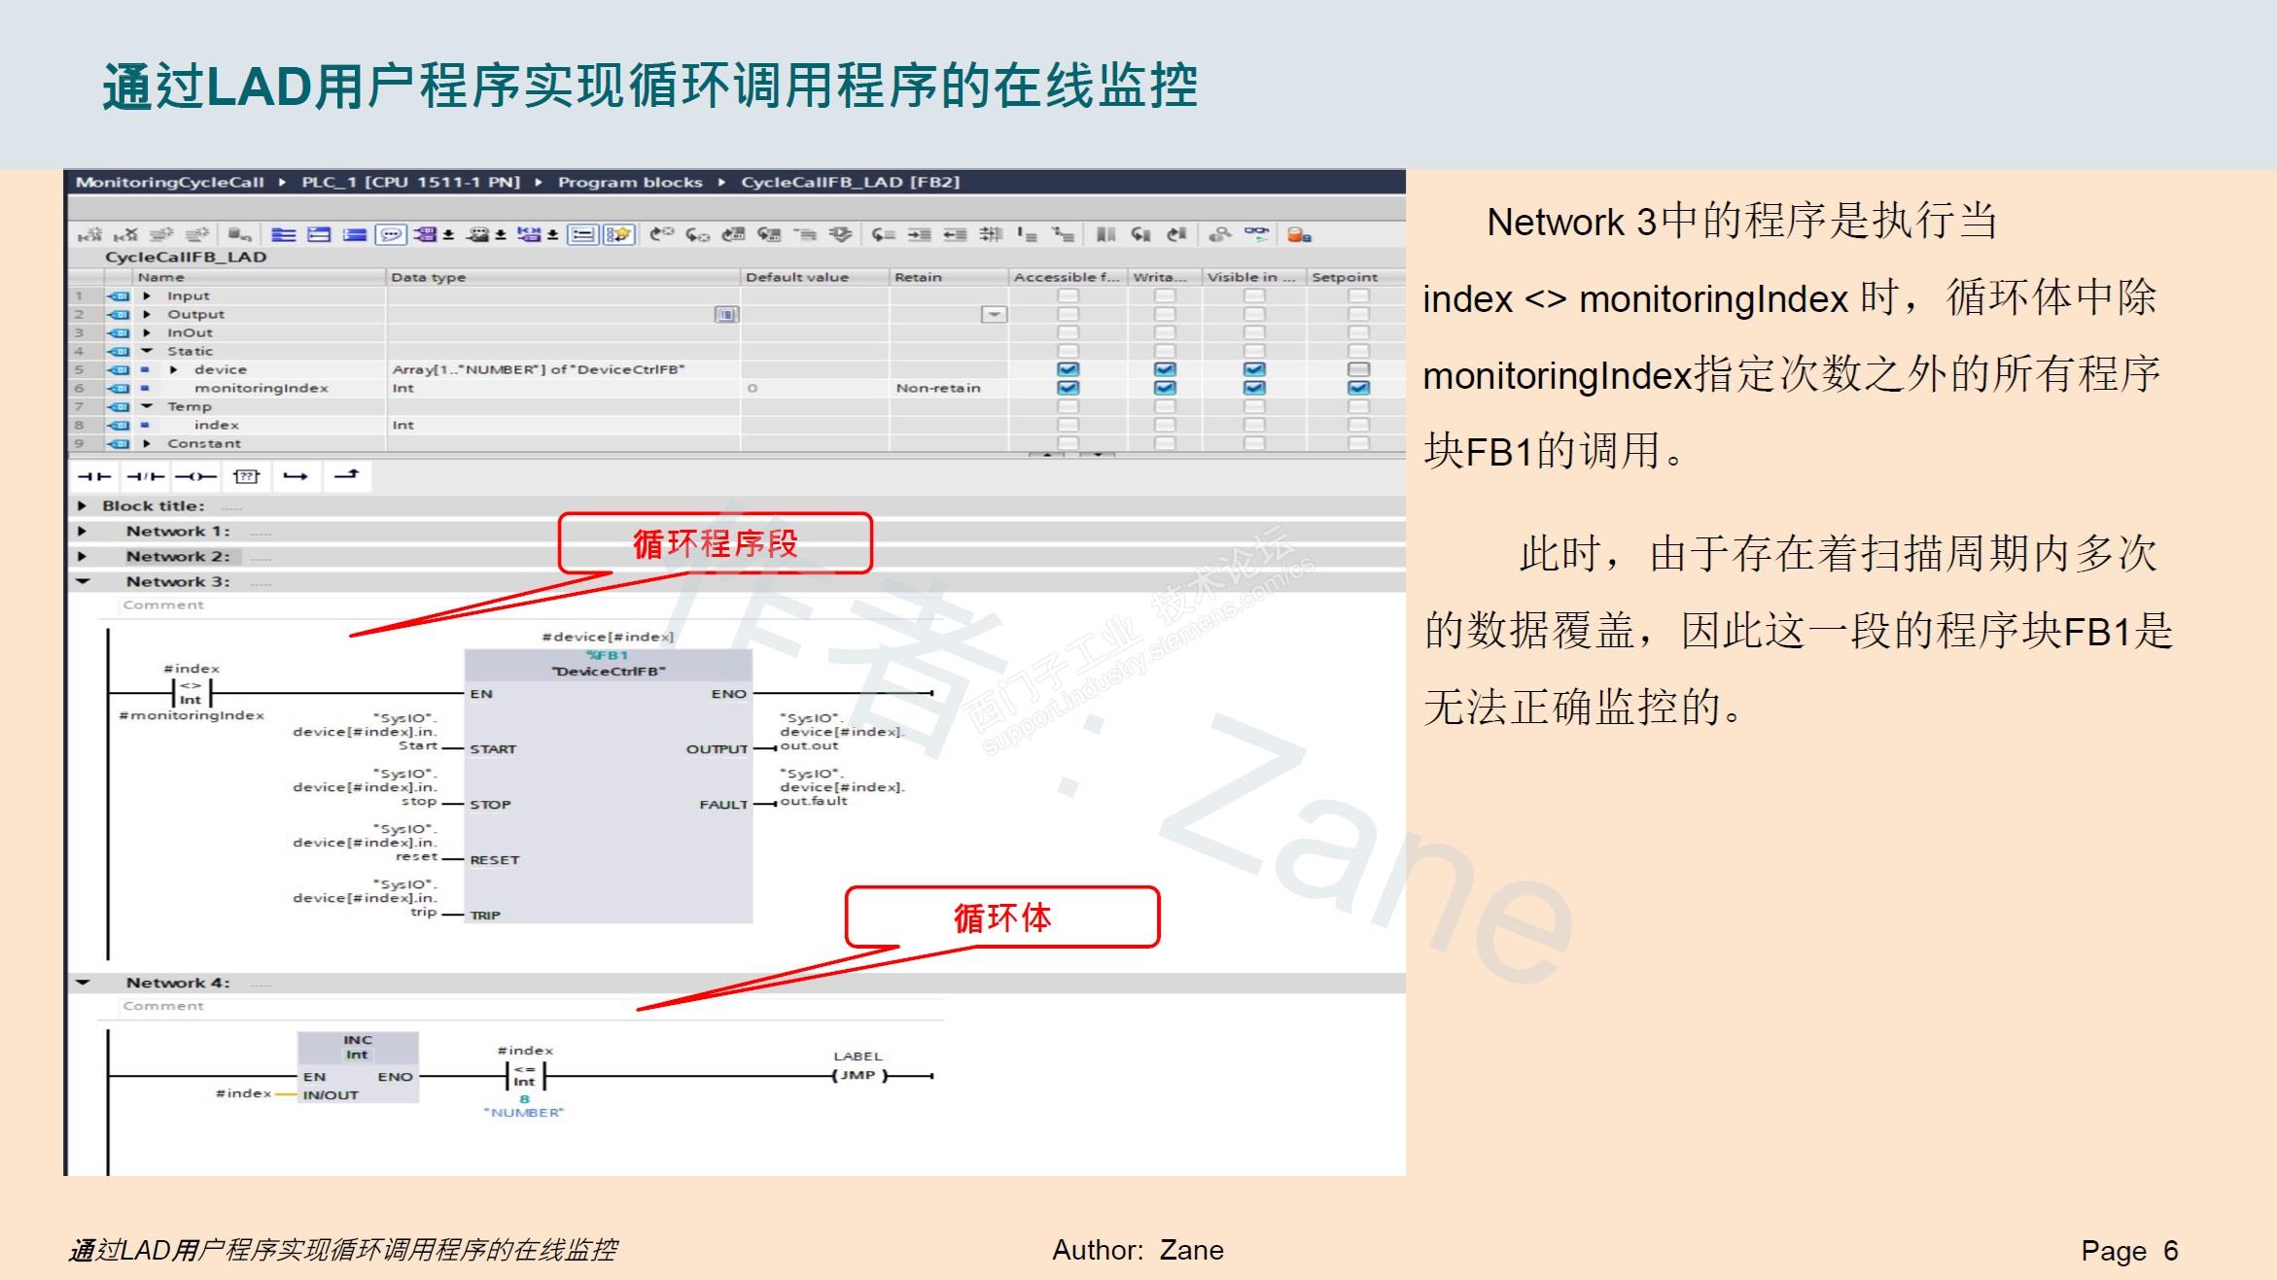This screenshot has height=1280, width=2277.
Task: Toggle the Setpoint checkbox for device
Action: tap(1358, 369)
